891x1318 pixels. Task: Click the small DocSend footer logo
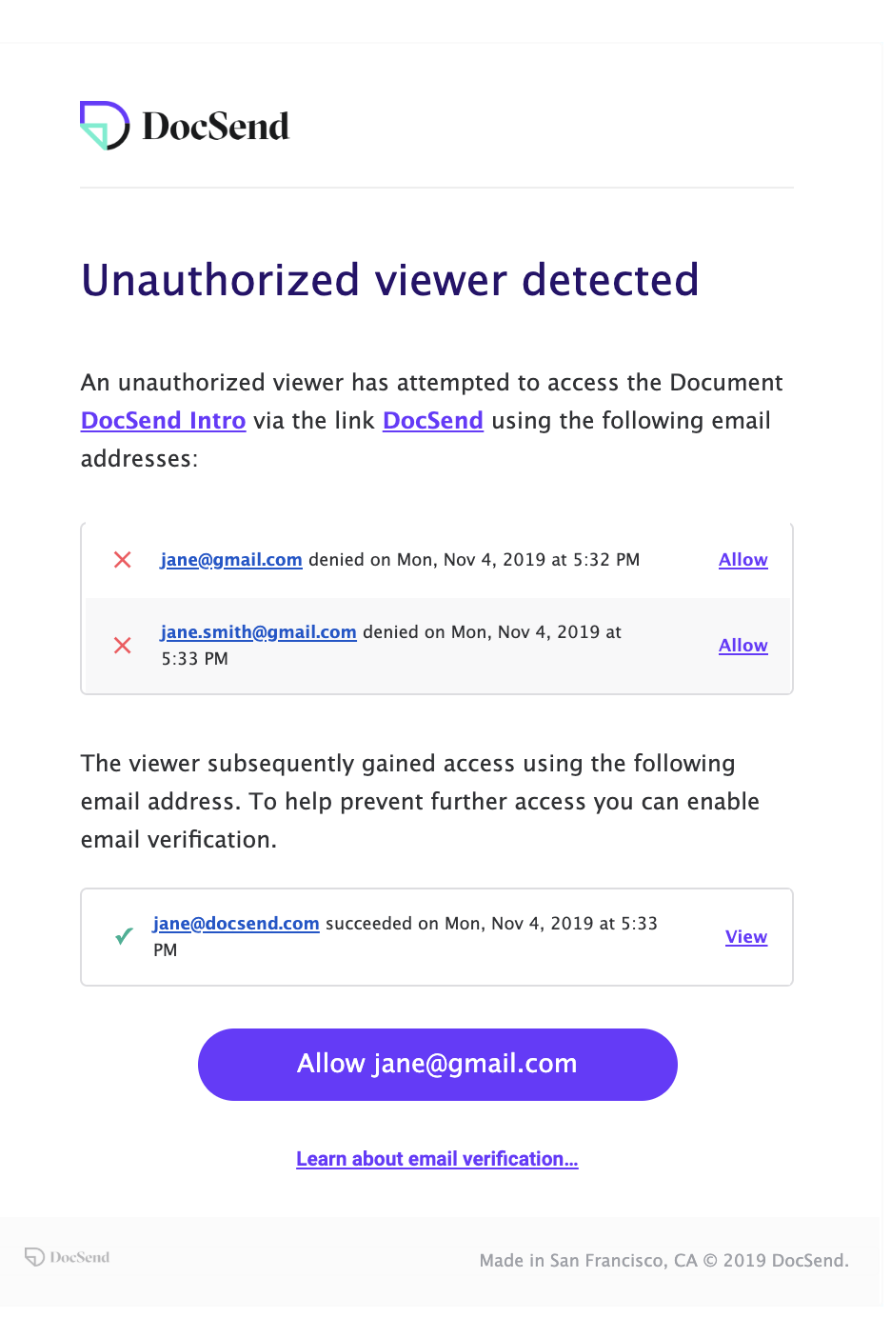68,1257
